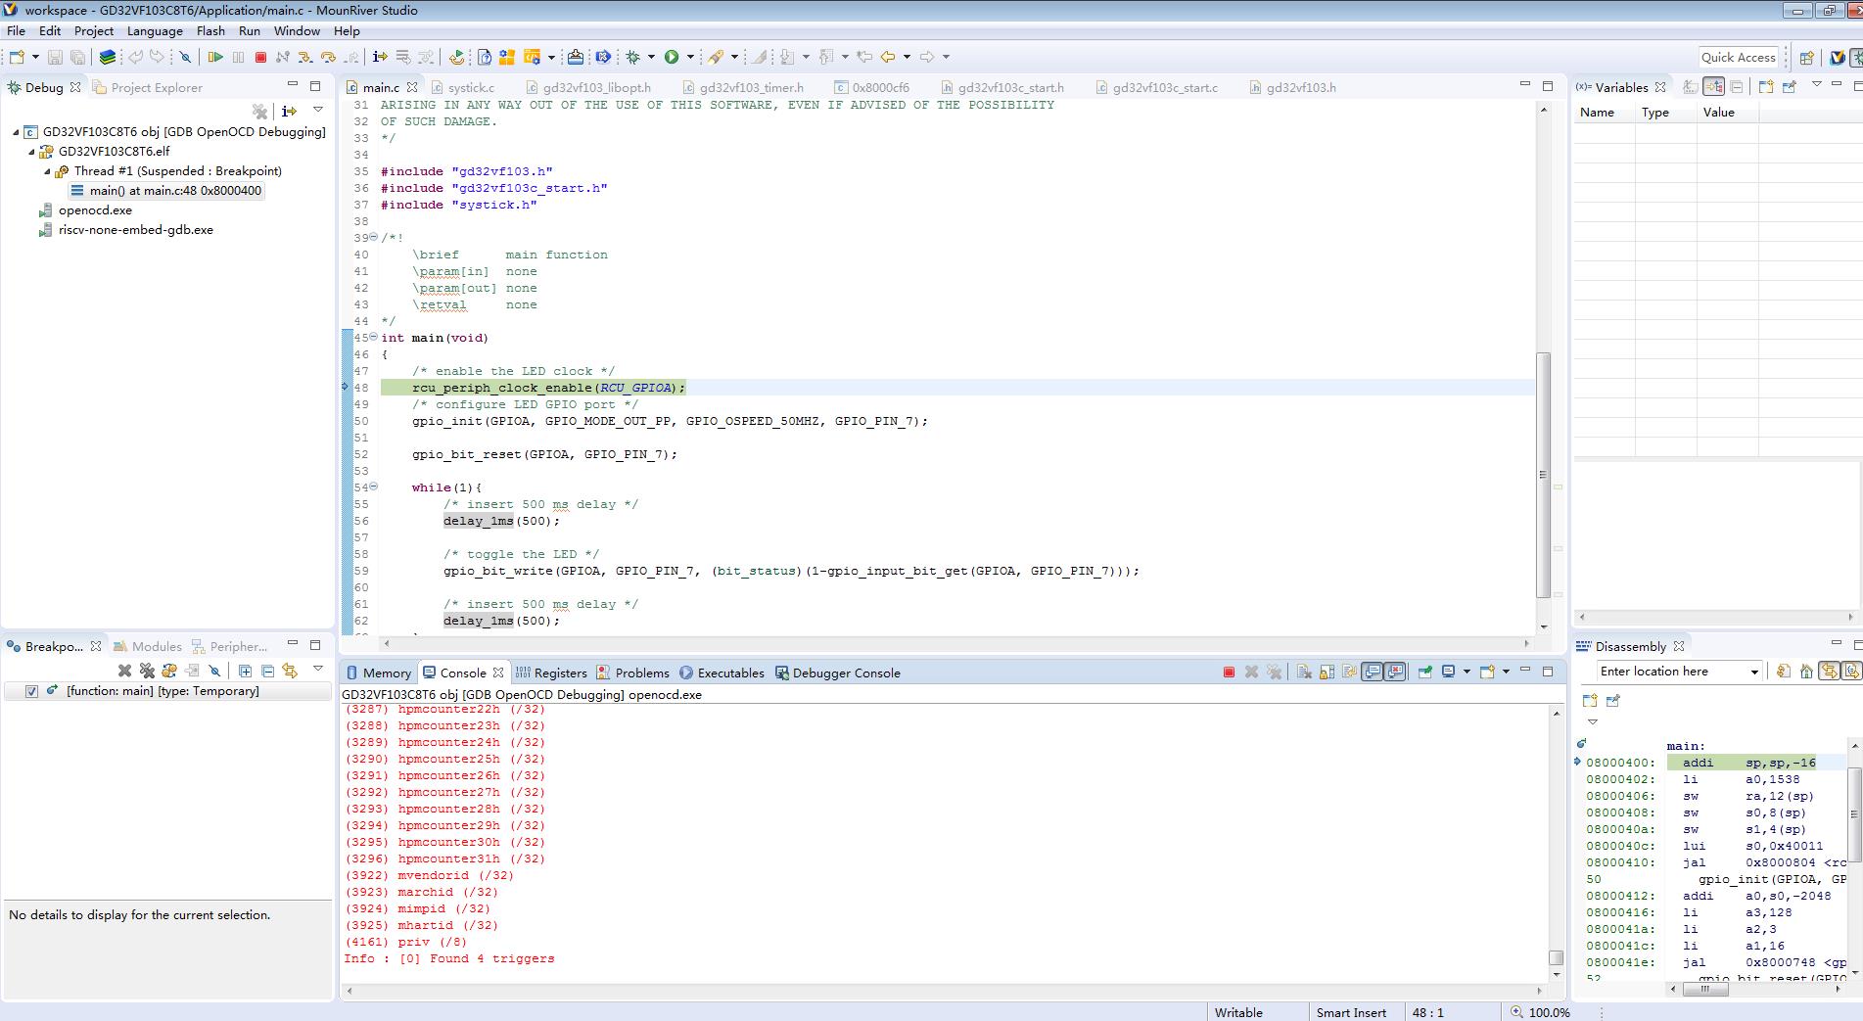
Task: Click the Back navigation yellow arrow
Action: coord(888,57)
